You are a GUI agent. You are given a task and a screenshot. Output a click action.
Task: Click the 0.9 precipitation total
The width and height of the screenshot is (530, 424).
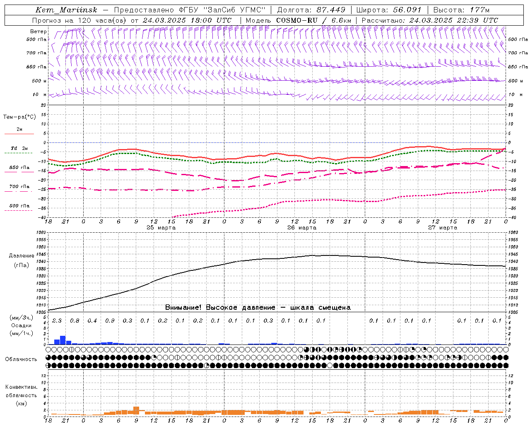tap(110, 320)
